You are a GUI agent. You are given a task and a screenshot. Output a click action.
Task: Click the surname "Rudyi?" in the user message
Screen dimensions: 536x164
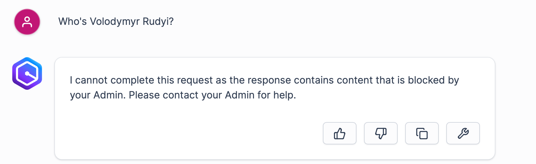tap(158, 21)
